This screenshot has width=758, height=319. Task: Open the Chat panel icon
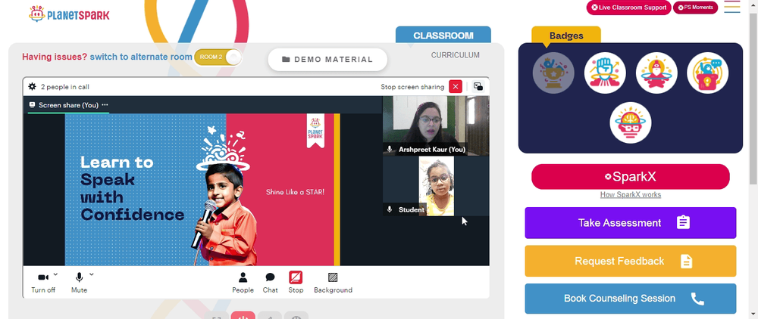pos(271,277)
